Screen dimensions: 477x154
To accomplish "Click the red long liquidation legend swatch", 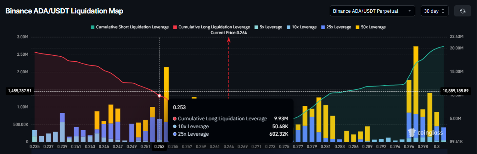I will click(175, 27).
